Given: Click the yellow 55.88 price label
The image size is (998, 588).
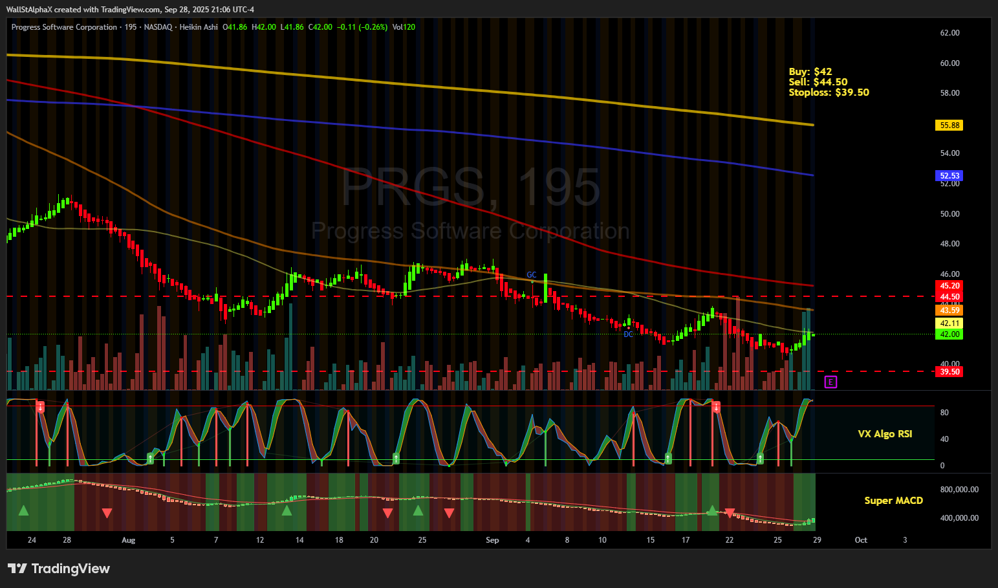Looking at the screenshot, I should point(949,125).
